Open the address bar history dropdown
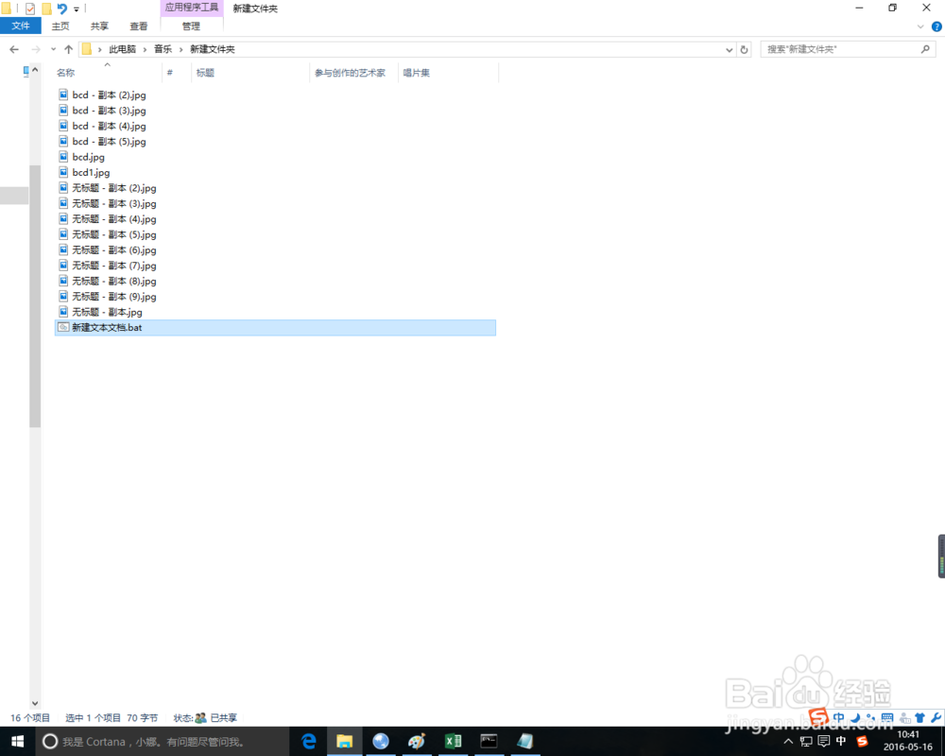This screenshot has height=756, width=945. click(730, 50)
